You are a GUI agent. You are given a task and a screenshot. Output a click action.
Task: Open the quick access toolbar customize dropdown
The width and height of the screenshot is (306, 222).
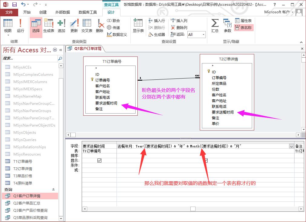pyautogui.click(x=46, y=5)
